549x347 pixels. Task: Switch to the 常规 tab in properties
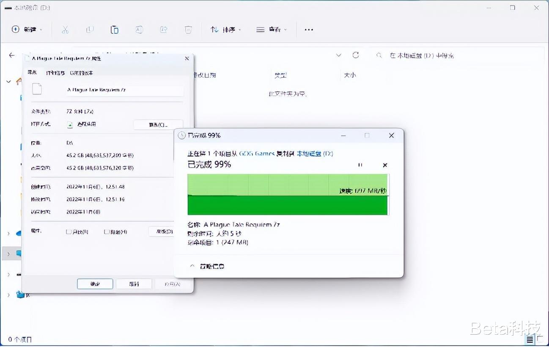(x=32, y=72)
